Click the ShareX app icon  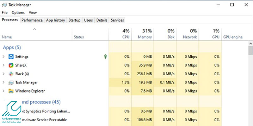[x=11, y=65]
